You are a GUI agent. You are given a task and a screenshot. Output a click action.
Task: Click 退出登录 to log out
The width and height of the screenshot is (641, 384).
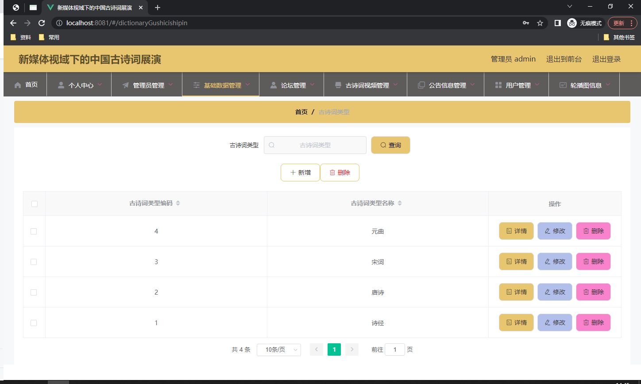coord(606,59)
